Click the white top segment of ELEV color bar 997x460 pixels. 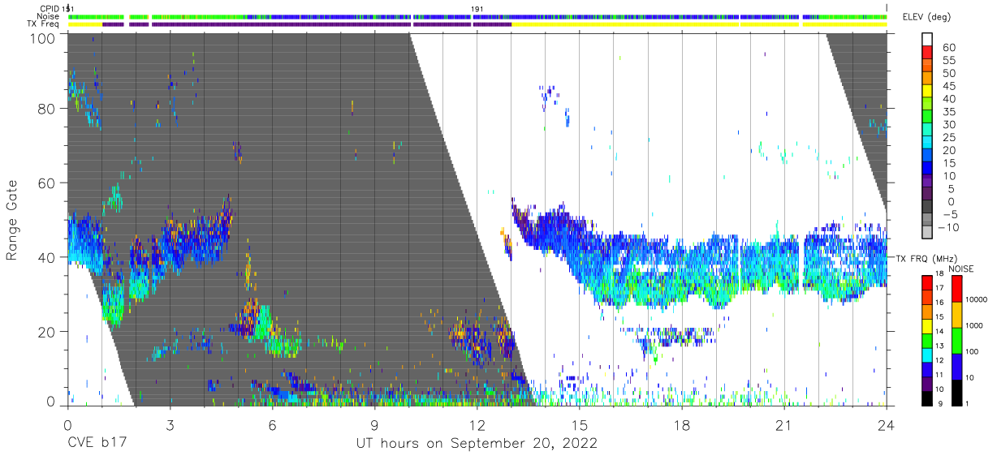click(927, 41)
